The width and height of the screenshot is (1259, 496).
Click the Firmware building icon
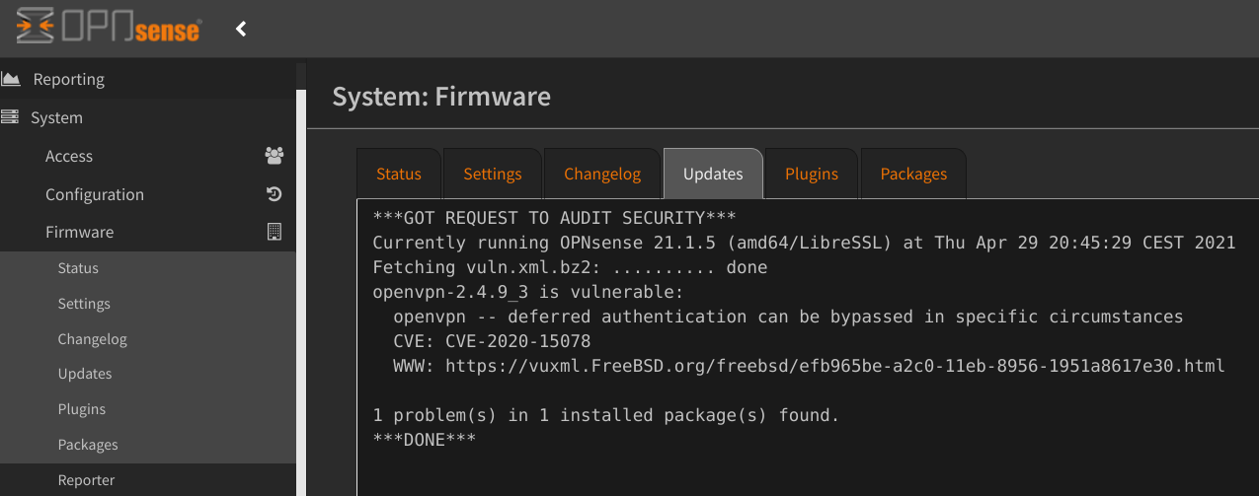click(275, 232)
